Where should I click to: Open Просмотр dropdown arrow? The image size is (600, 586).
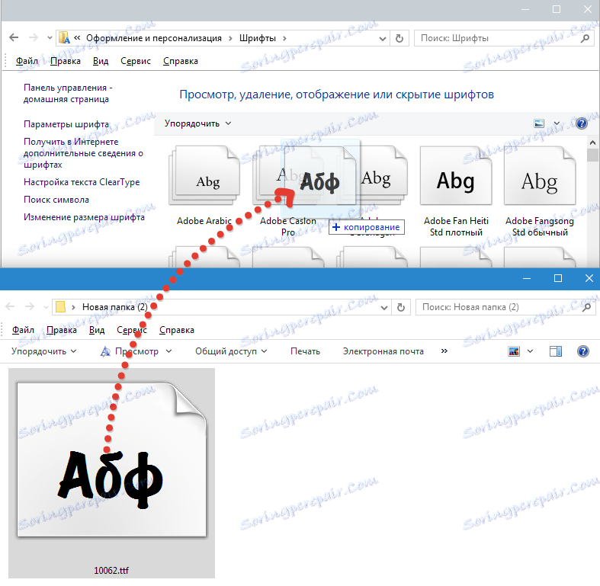(x=168, y=351)
